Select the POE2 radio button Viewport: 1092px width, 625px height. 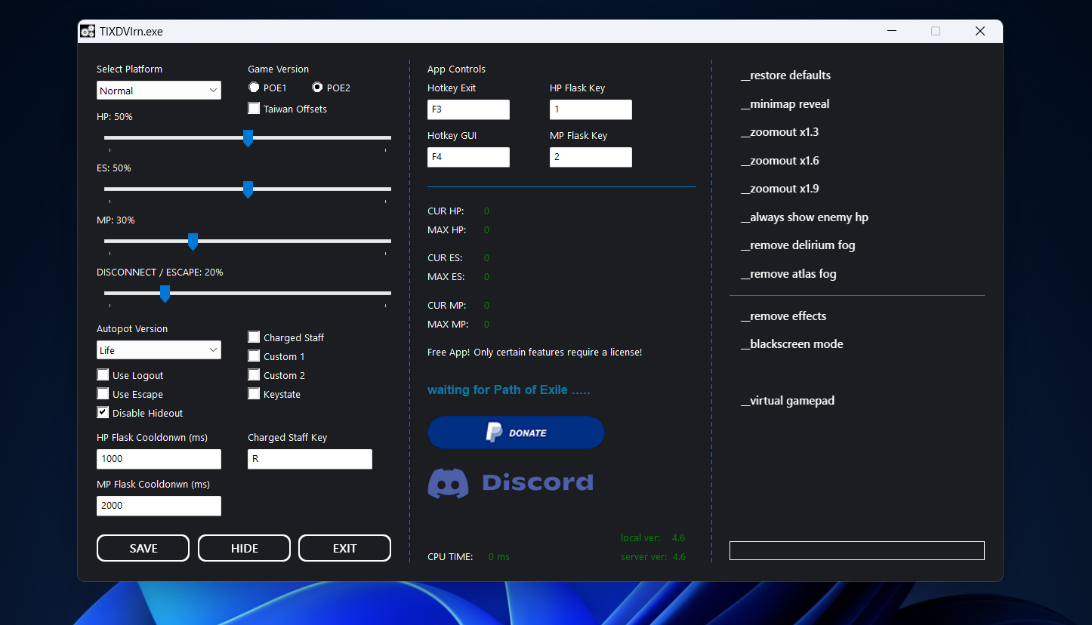[x=317, y=88]
